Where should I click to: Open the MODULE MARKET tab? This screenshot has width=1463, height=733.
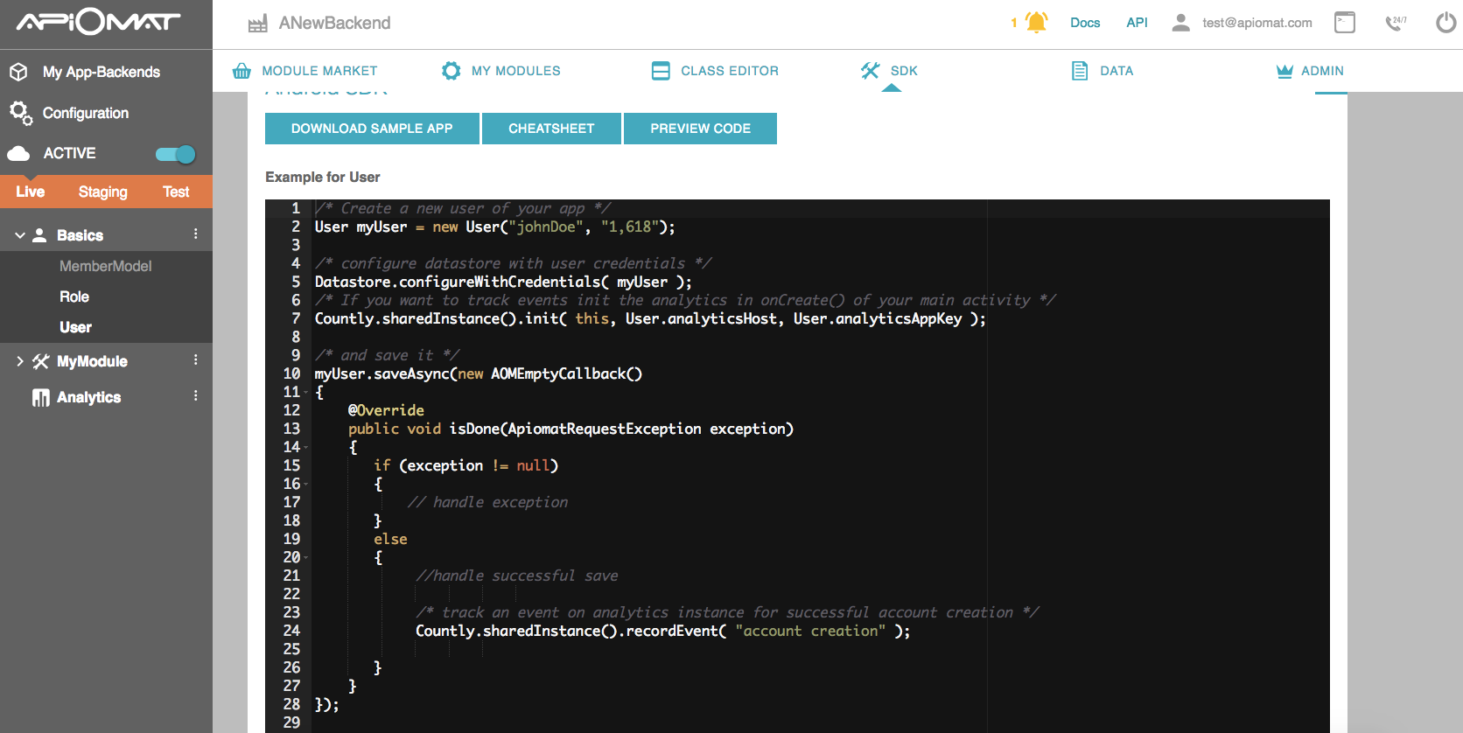click(x=304, y=71)
